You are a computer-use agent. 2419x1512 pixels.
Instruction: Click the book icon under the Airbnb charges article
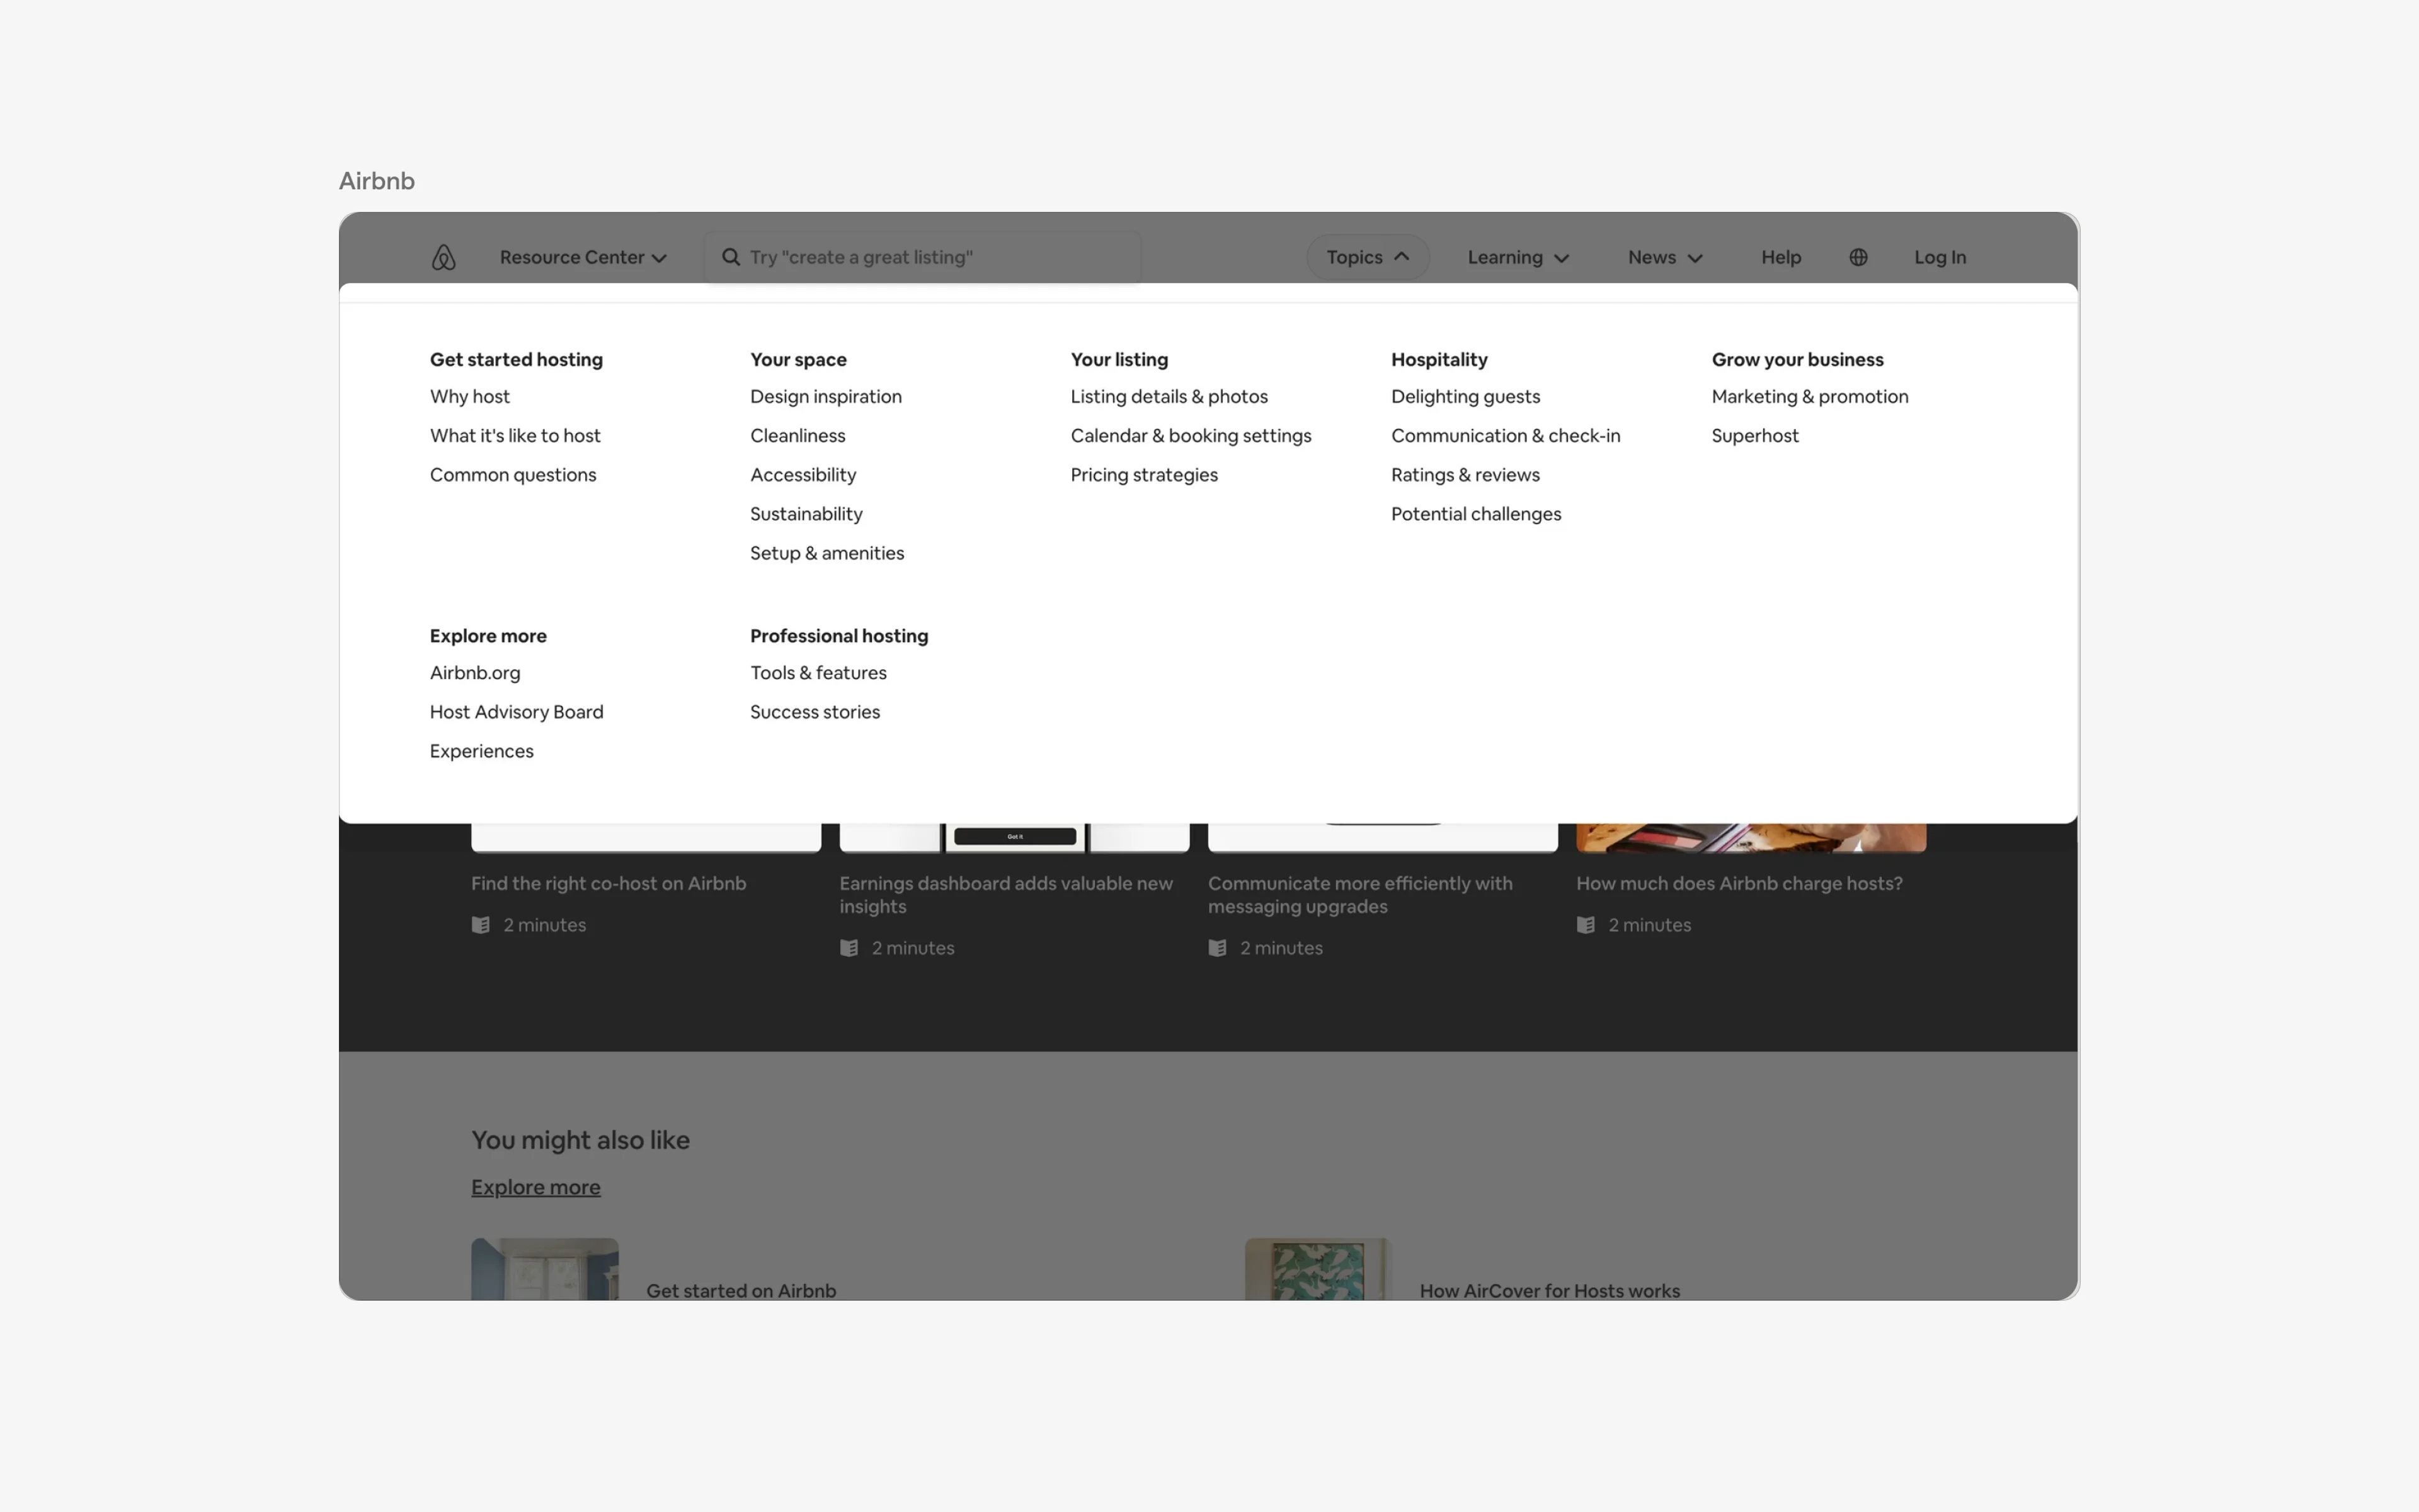tap(1586, 925)
